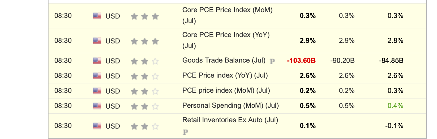The height and width of the screenshot is (139, 437).
Task: Click US flag in PCE price index (MoM) row
Action: (x=97, y=91)
